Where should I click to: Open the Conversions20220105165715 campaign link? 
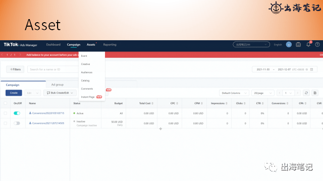(x=48, y=113)
